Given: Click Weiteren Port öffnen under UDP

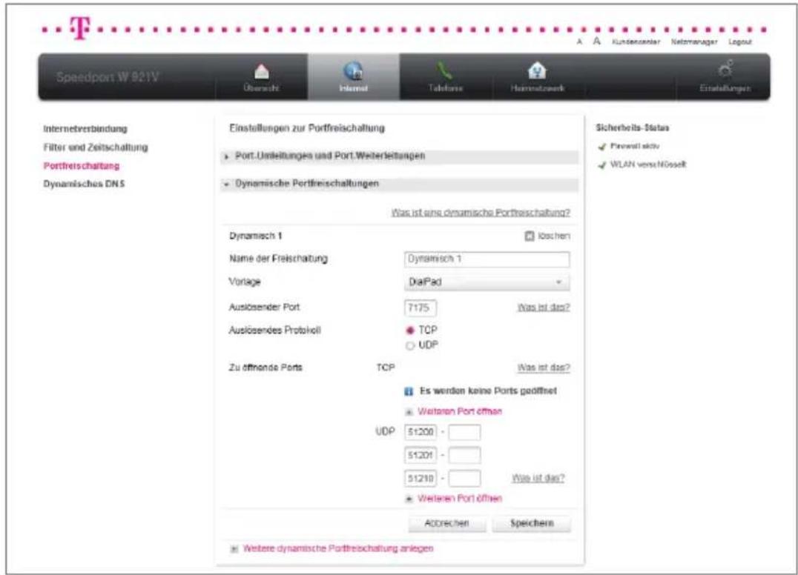Looking at the screenshot, I should pos(460,498).
